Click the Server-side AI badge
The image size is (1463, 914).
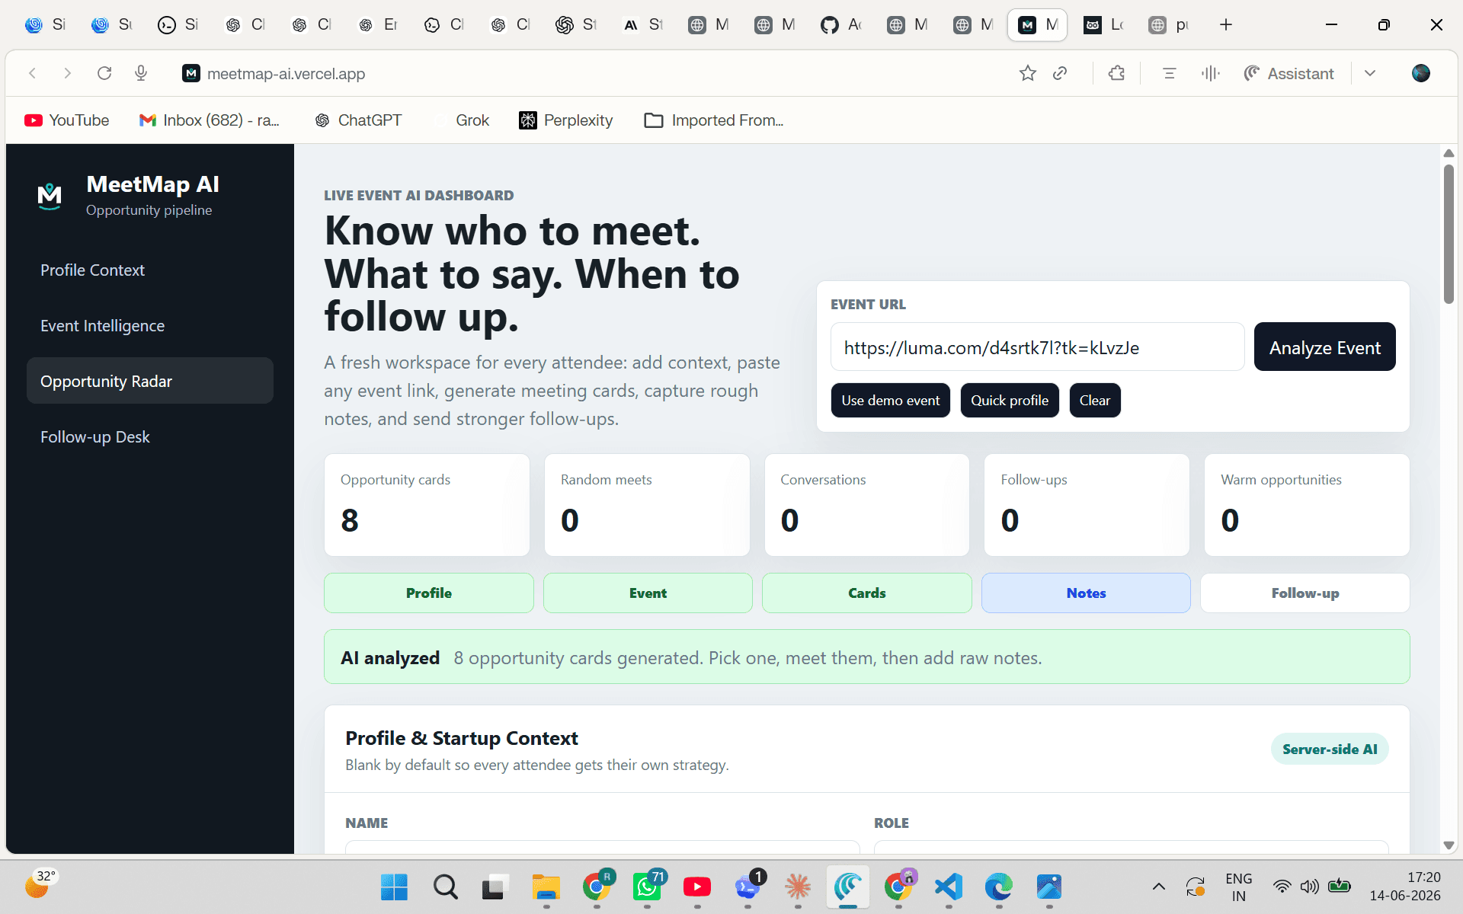(x=1330, y=749)
